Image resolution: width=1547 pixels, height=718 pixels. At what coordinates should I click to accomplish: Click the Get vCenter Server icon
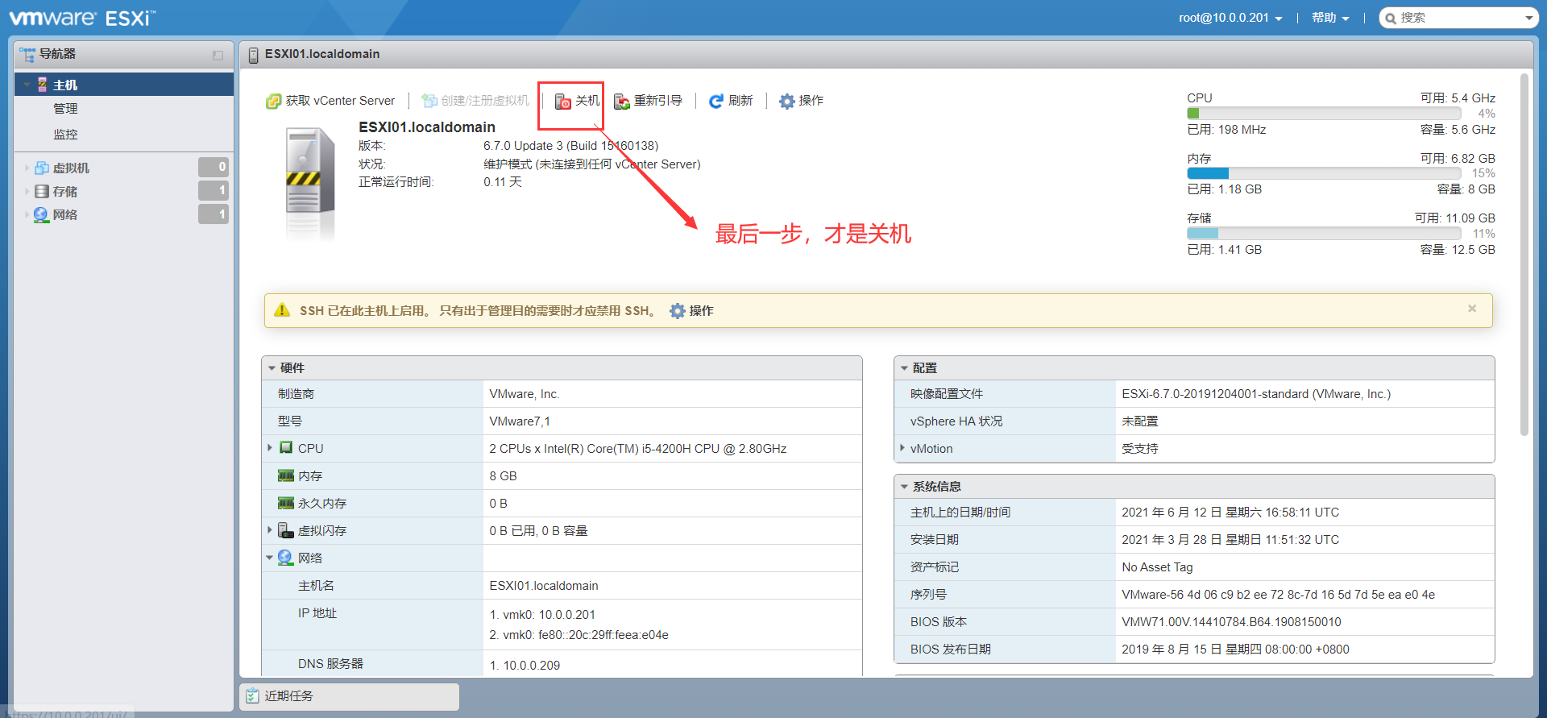point(273,101)
